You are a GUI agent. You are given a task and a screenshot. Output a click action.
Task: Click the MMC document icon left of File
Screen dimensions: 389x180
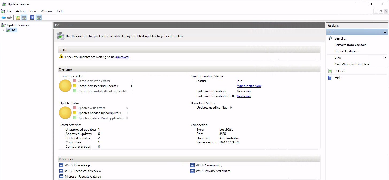[x=3, y=11]
